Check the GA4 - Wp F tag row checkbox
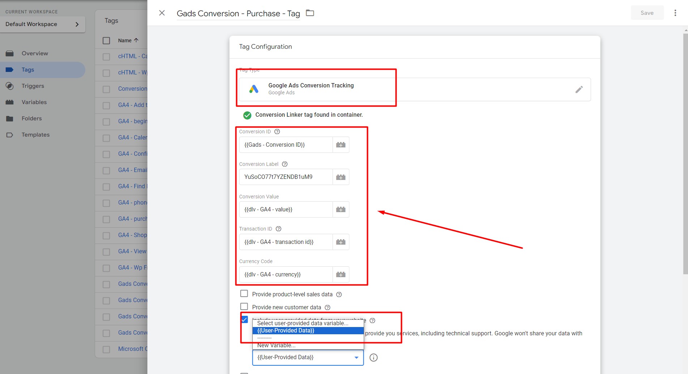Viewport: 688px width, 374px height. point(106,268)
